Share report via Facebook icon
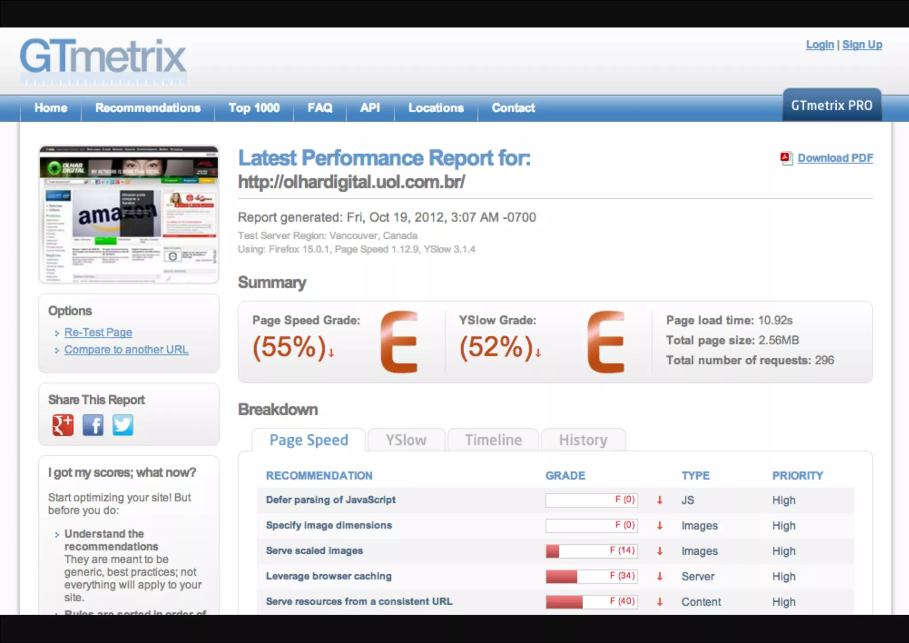 pyautogui.click(x=93, y=425)
